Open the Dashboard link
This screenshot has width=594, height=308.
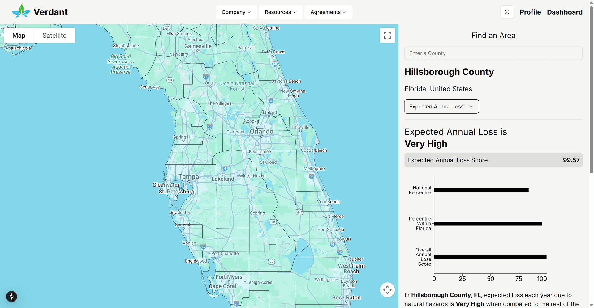(x=564, y=12)
